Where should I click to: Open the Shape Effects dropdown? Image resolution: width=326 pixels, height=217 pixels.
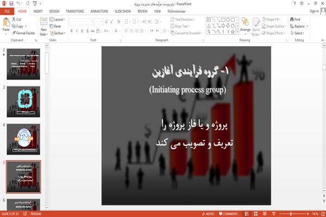274,33
